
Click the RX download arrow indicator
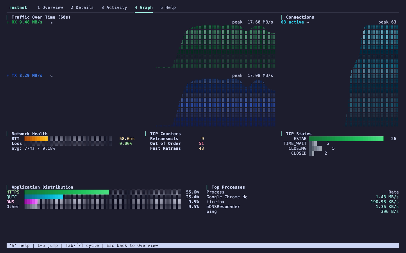point(8,22)
